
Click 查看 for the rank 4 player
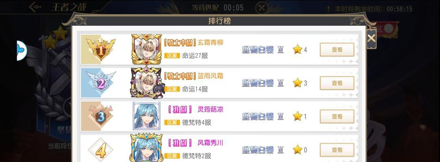[337, 150]
